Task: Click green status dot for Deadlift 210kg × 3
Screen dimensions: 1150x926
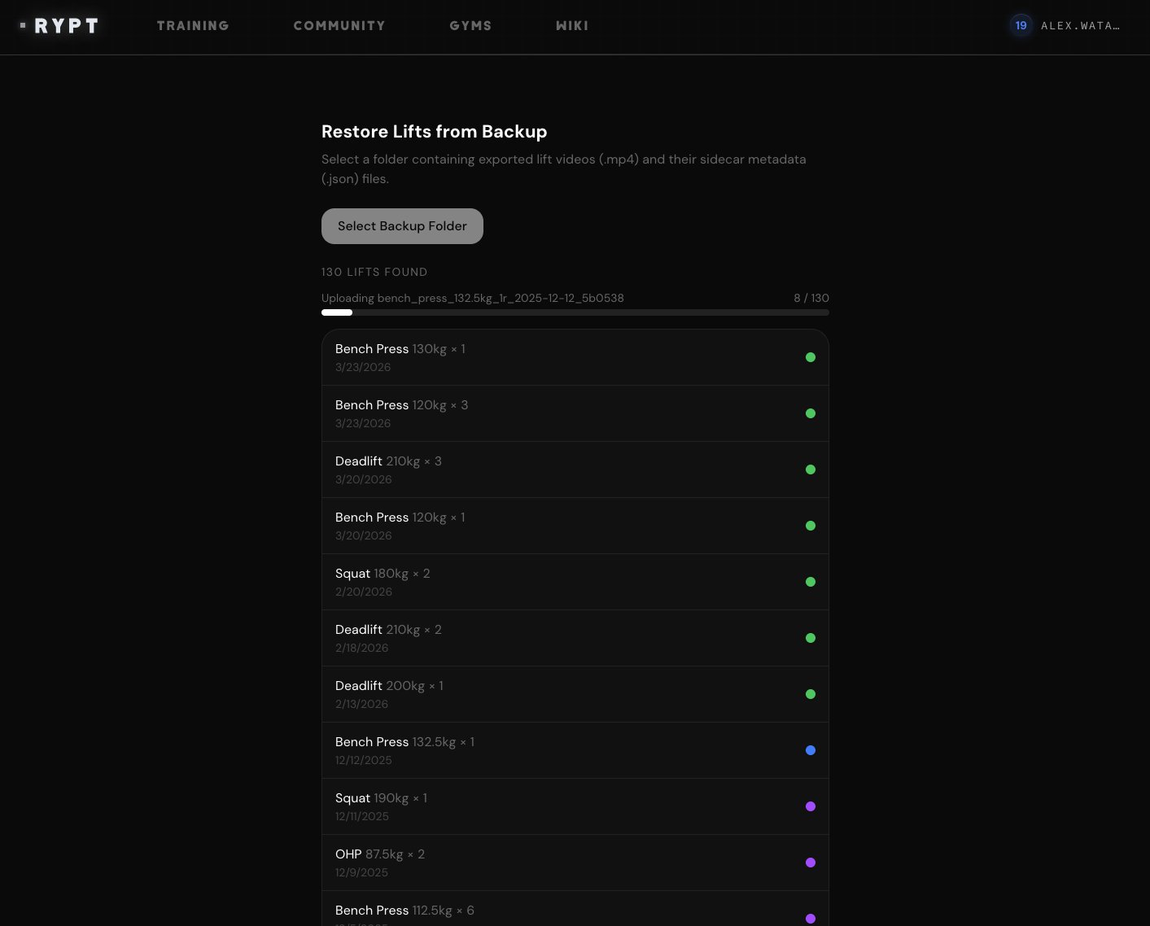Action: coord(811,470)
